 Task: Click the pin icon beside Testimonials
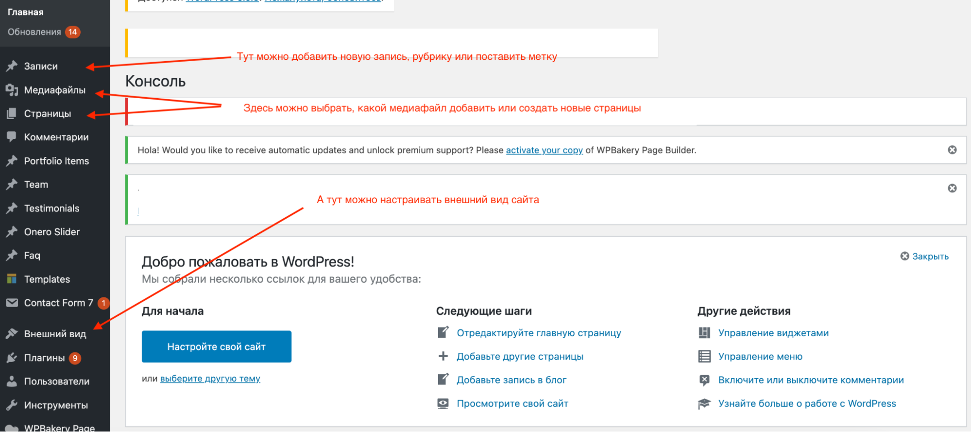tap(12, 208)
